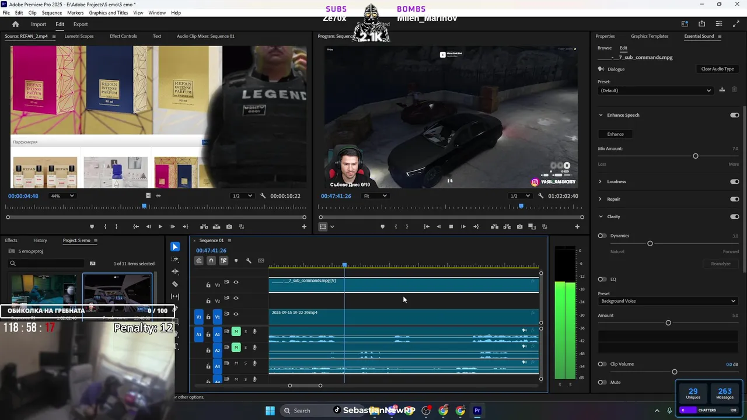The width and height of the screenshot is (747, 420).
Task: Export frame from Program monitor camera icon
Action: 519,226
